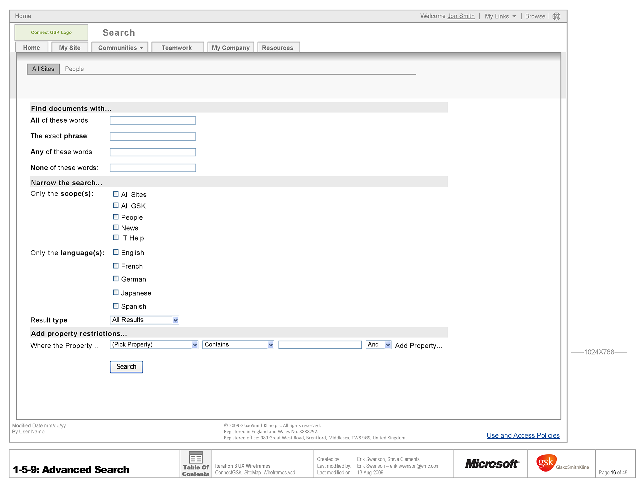Screen dimensions: 640x482
Task: Click the help question mark icon
Action: (556, 16)
